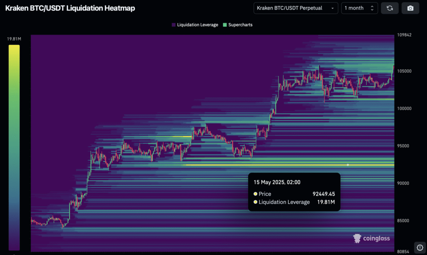The height and width of the screenshot is (255, 427).
Task: Click the 95000 price axis label
Action: (x=403, y=146)
